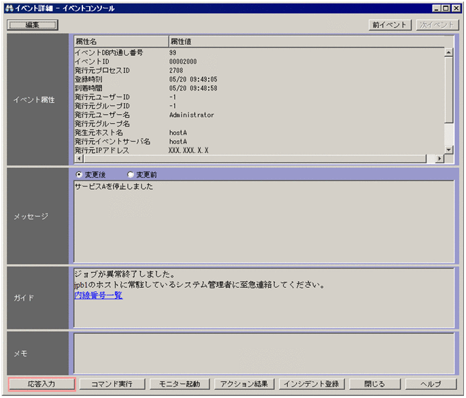Click the value 05/20 09:49:05

pos(193,80)
